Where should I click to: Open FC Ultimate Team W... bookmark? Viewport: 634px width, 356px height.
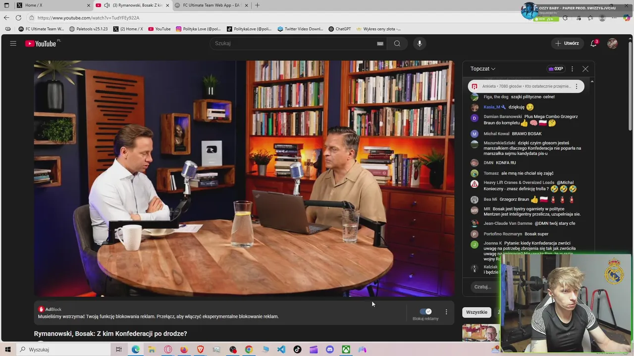41,29
